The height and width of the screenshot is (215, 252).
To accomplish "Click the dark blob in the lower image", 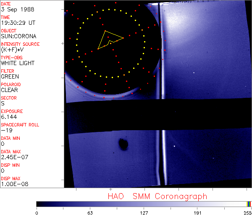I will tap(123, 144).
